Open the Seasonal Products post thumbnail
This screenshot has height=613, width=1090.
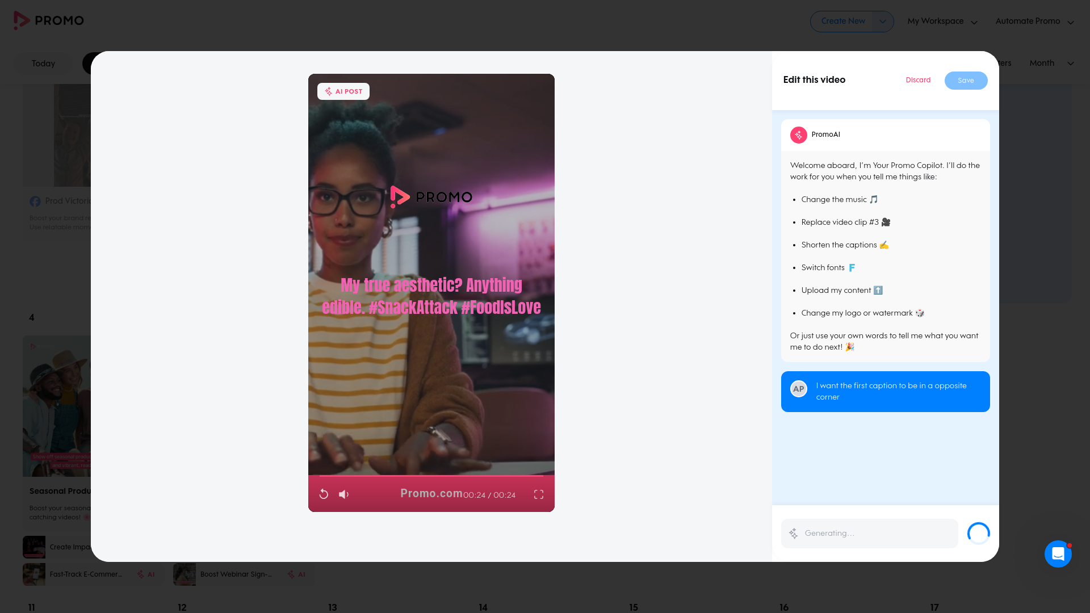click(x=57, y=406)
